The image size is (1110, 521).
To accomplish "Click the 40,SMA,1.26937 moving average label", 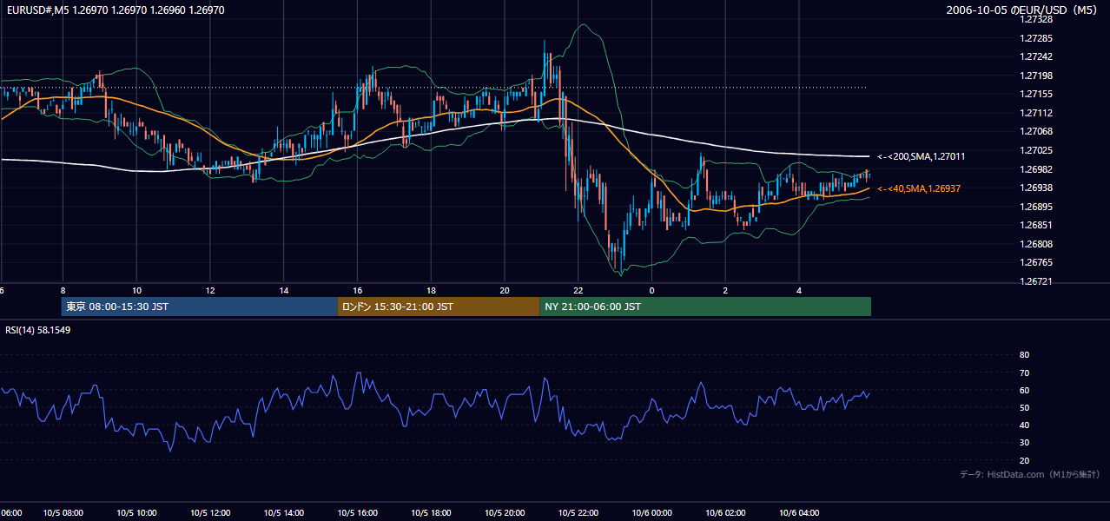I will [x=919, y=188].
